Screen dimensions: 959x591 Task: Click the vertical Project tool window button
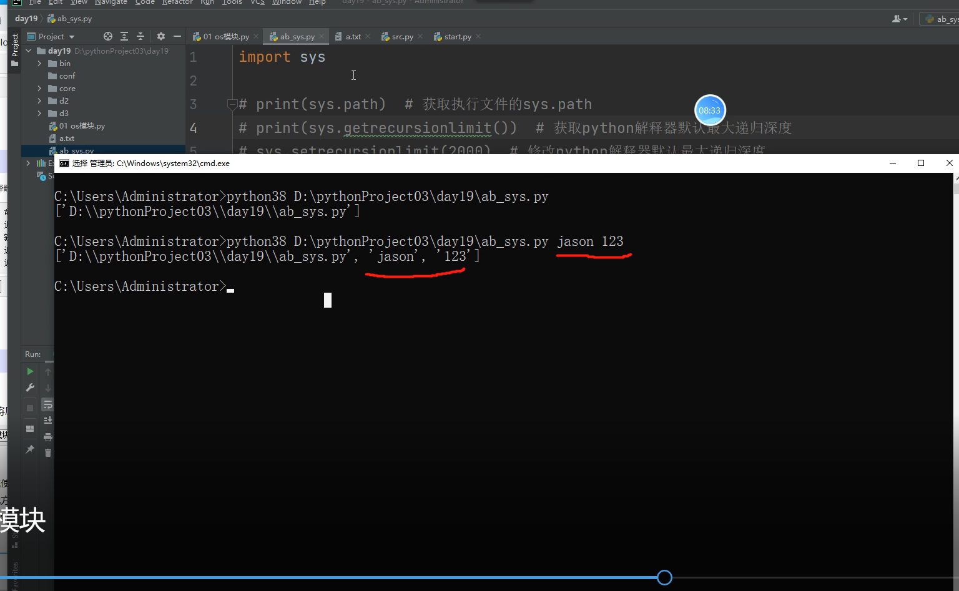click(x=15, y=50)
